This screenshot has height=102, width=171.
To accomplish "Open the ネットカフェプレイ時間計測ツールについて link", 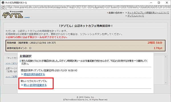I will pyautogui.click(x=148, y=13).
